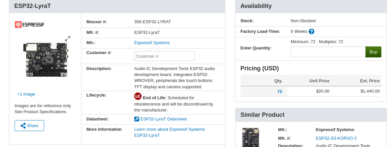Open Learn more about Espressif Systems ESP32-LyraT
This screenshot has width=389, height=147.
click(169, 132)
